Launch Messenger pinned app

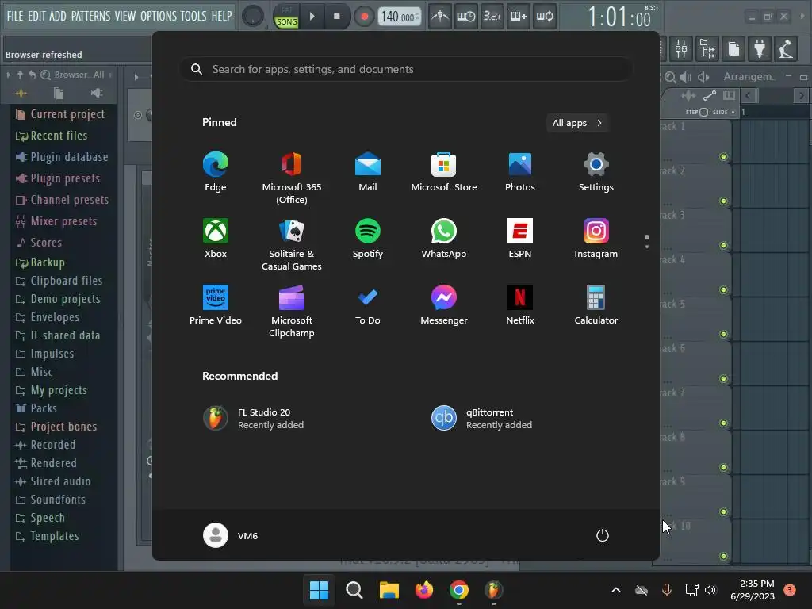point(444,305)
